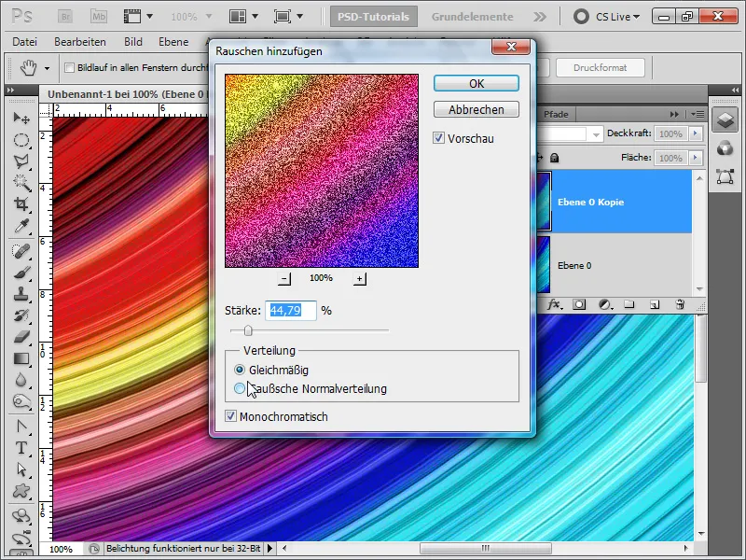Switch to Grundelemente workspace

pyautogui.click(x=473, y=17)
